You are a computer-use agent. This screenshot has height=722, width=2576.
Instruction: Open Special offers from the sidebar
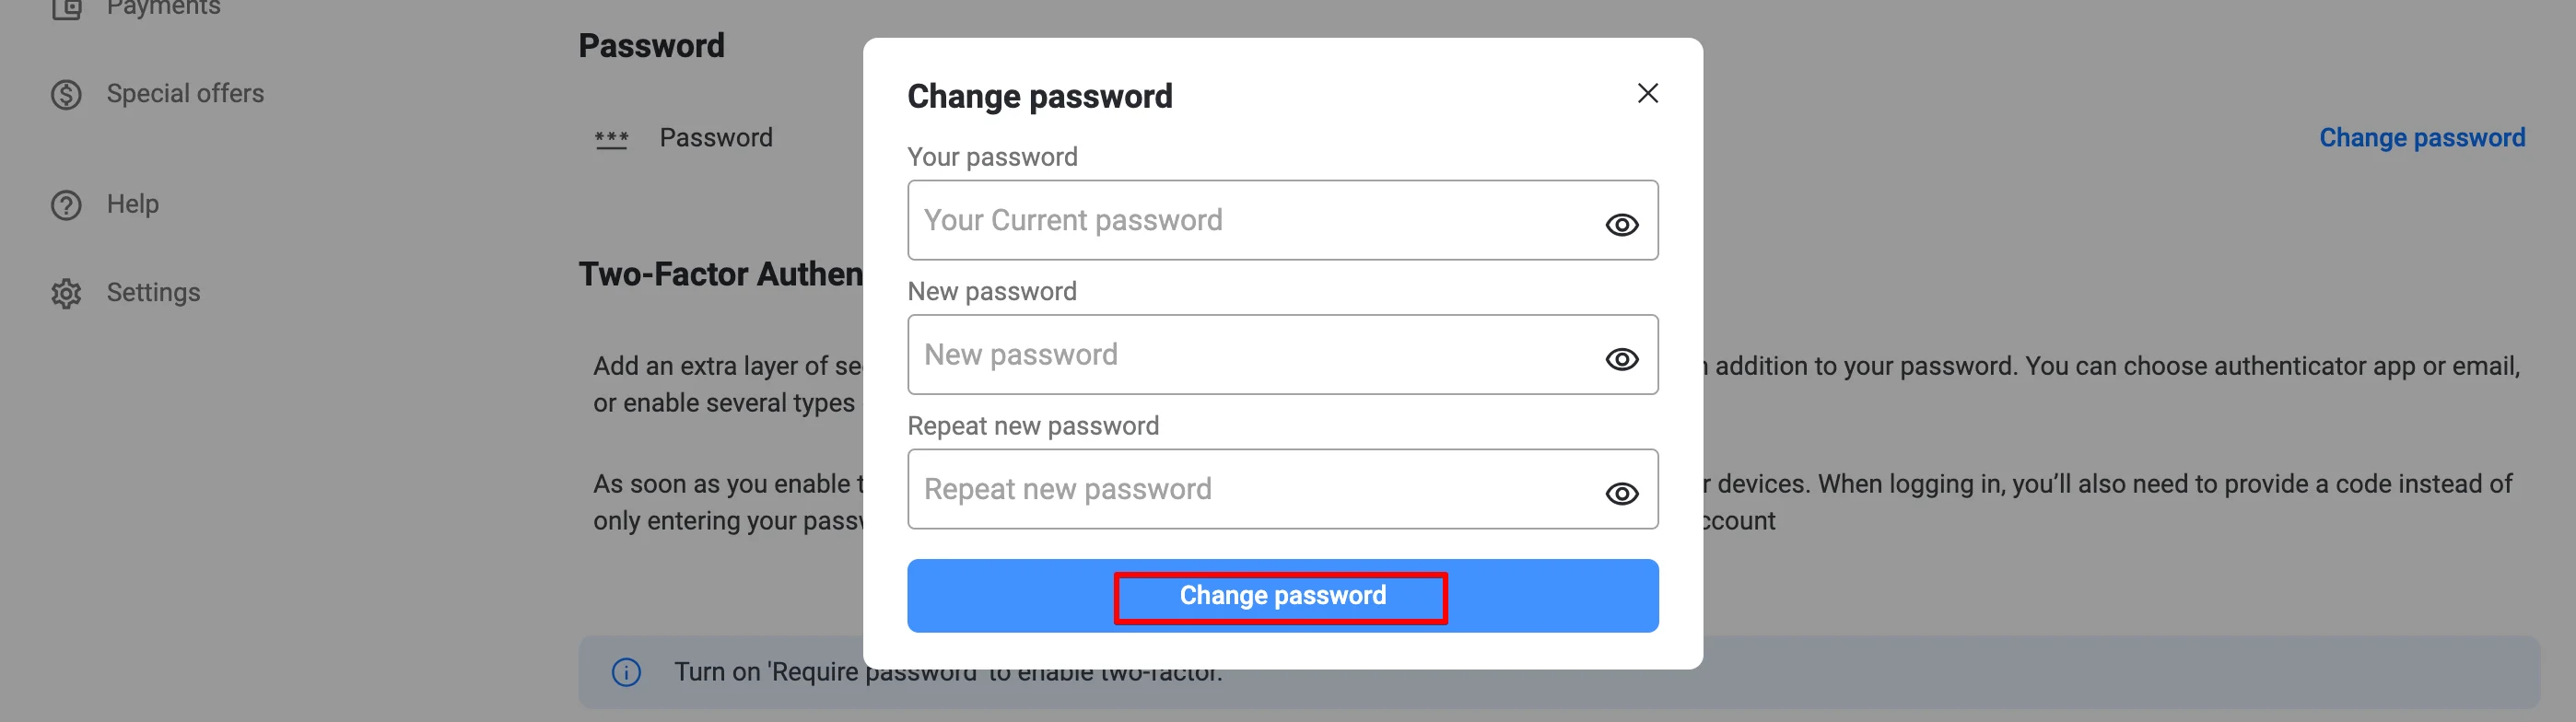point(185,94)
